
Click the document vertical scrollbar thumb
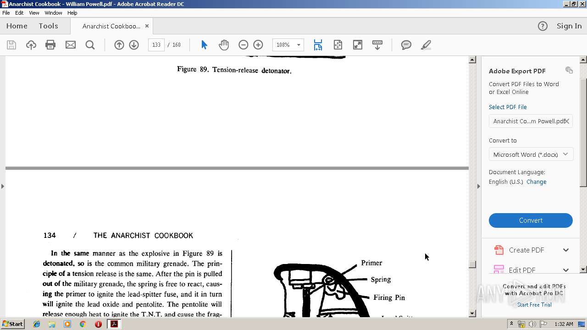472,264
